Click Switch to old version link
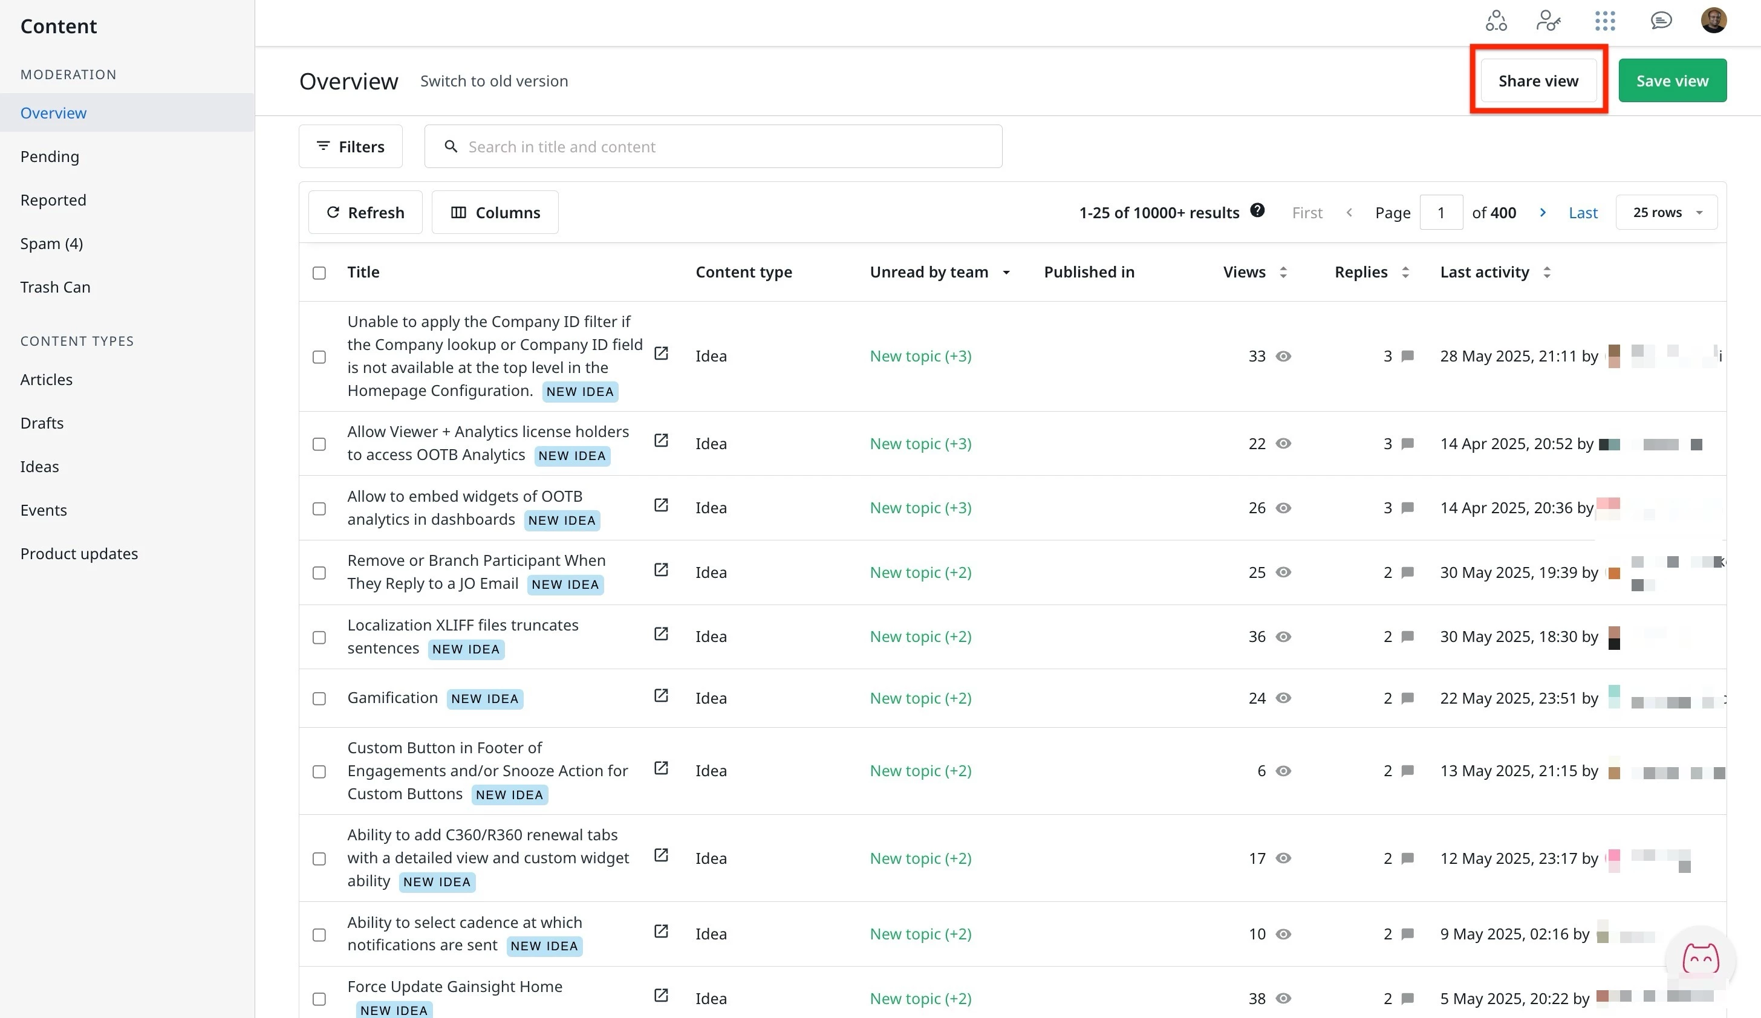This screenshot has width=1761, height=1018. [494, 81]
